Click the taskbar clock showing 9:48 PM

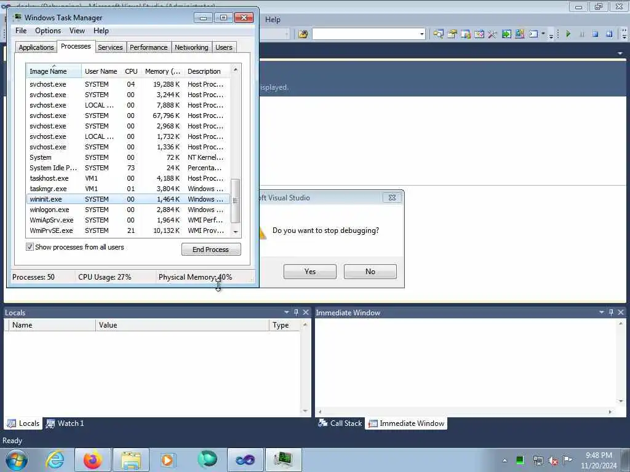[x=598, y=460]
